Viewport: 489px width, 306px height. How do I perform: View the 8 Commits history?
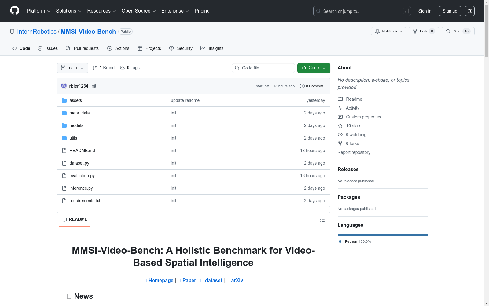click(312, 86)
